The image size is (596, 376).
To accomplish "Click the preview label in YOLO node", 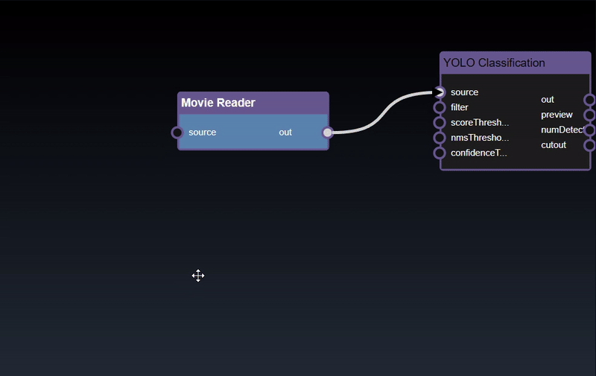I will [x=557, y=115].
